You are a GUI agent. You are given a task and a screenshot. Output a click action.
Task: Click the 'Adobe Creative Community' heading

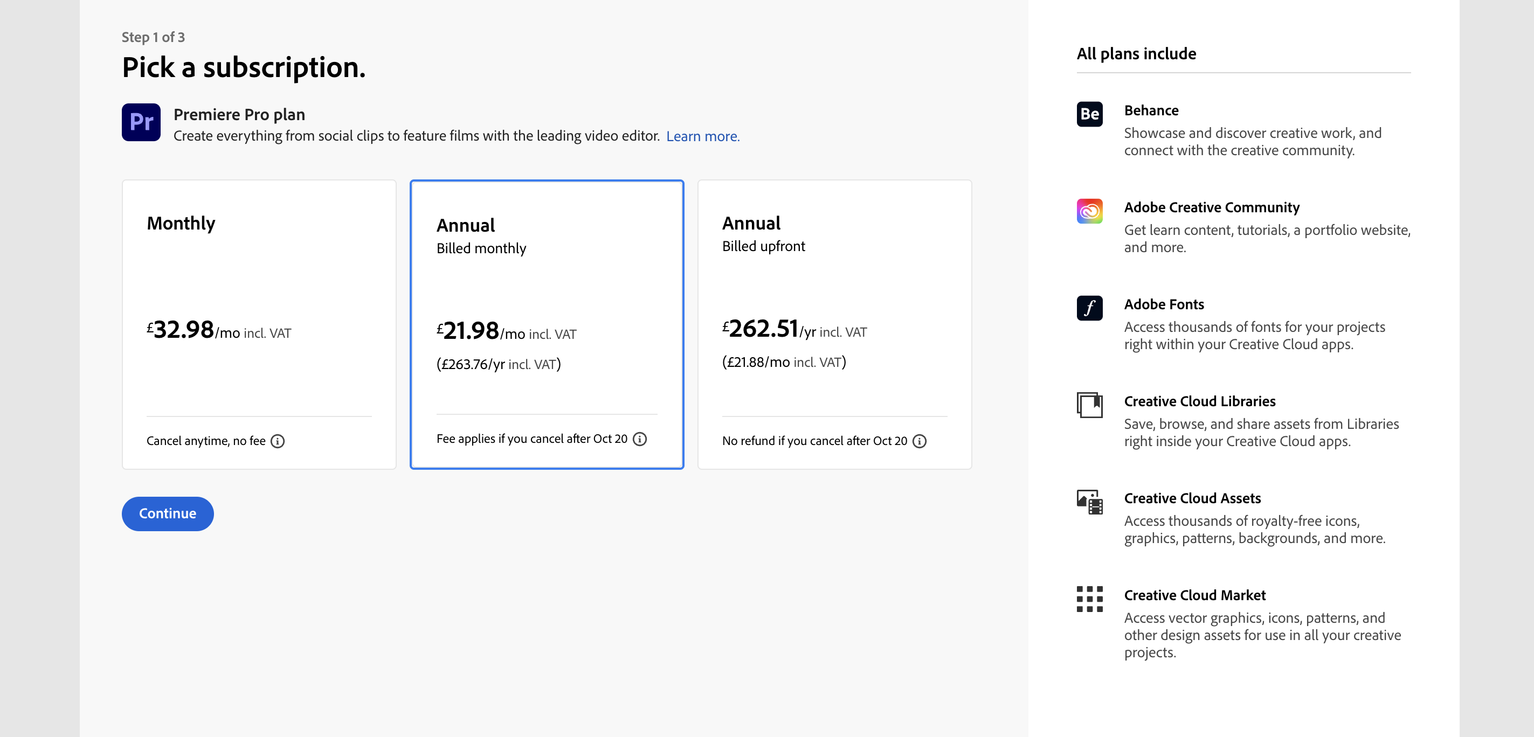(x=1212, y=208)
